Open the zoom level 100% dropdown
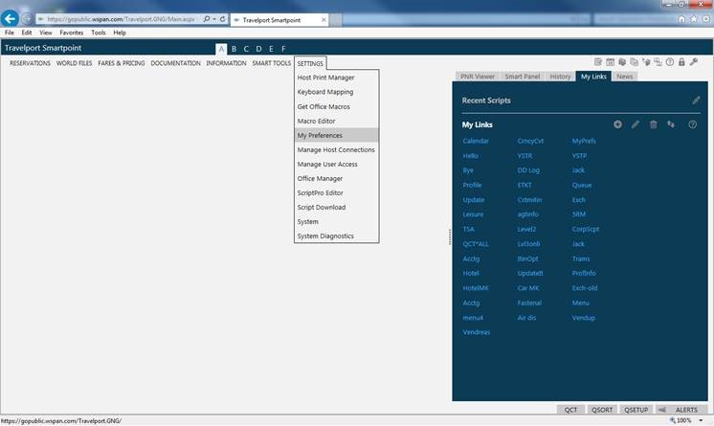 (x=701, y=420)
